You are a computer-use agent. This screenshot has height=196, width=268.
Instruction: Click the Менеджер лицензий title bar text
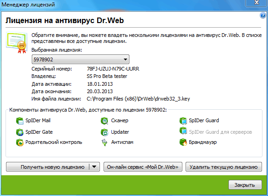click(28, 4)
